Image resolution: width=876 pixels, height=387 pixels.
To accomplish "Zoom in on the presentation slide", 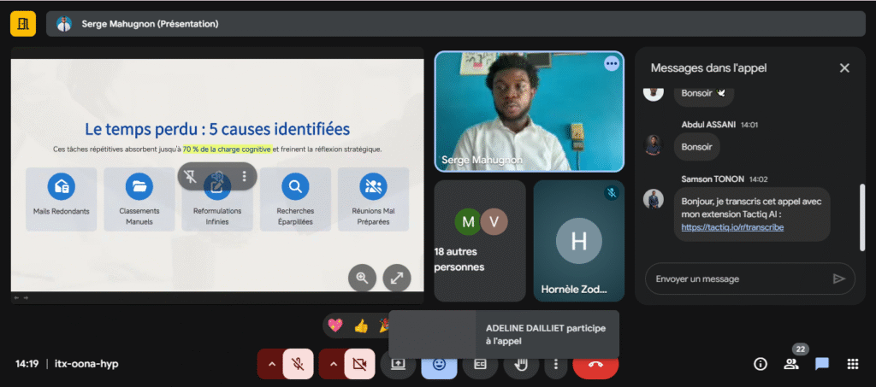I will (362, 277).
